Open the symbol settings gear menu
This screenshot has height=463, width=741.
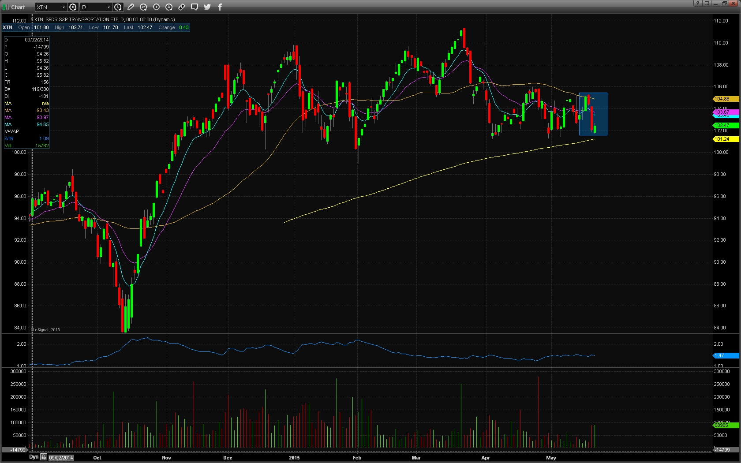click(73, 7)
